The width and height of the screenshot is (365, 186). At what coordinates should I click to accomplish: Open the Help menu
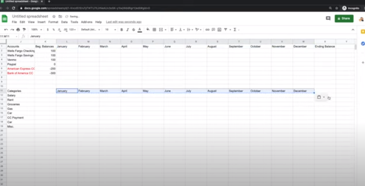pyautogui.click(x=98, y=22)
